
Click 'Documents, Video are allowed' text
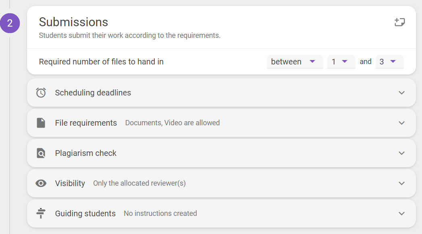tap(173, 123)
